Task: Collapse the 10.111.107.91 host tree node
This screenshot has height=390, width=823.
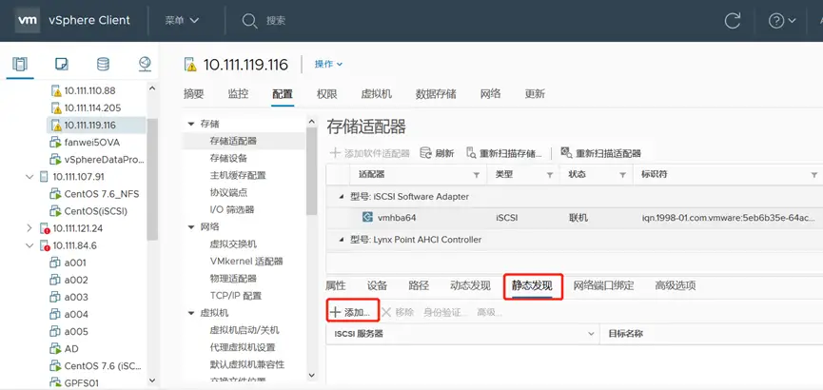Action: pos(29,177)
